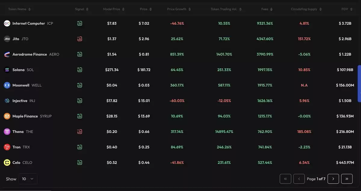Sort table by Model Price column
This screenshot has width=361, height=191.
coord(113,9)
